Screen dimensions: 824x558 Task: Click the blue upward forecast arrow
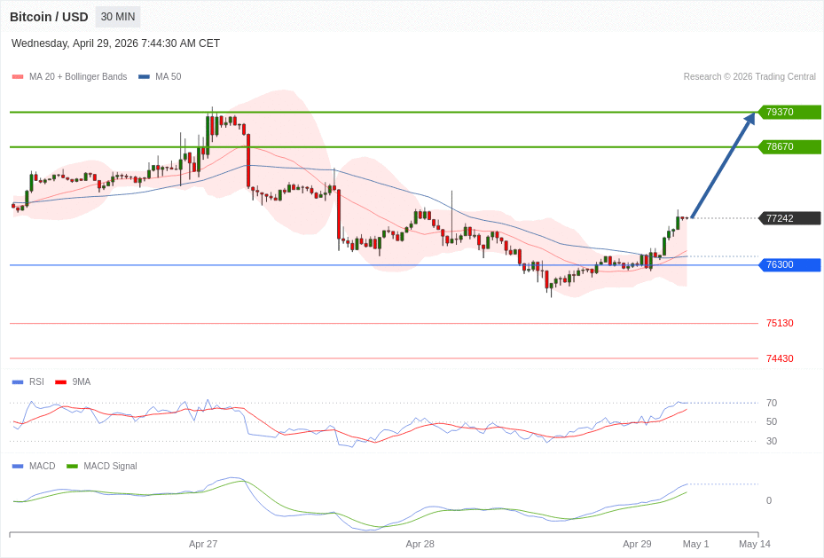pyautogui.click(x=722, y=166)
